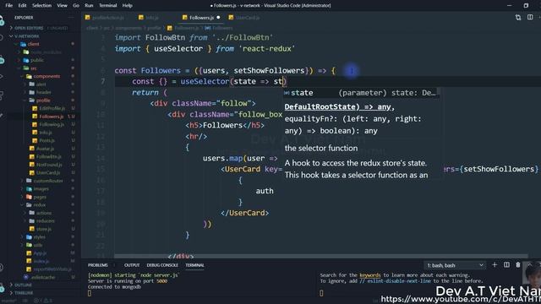The image size is (541, 304).
Task: Open the compare changes icon in editor toolbar
Action: tap(518, 18)
